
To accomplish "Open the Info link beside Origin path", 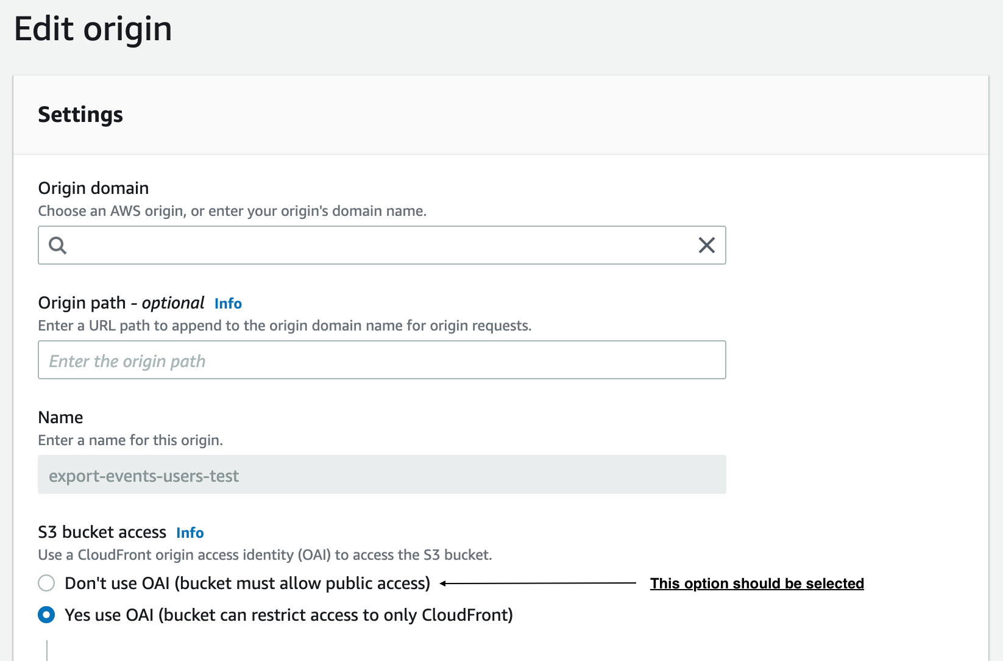I will point(227,303).
